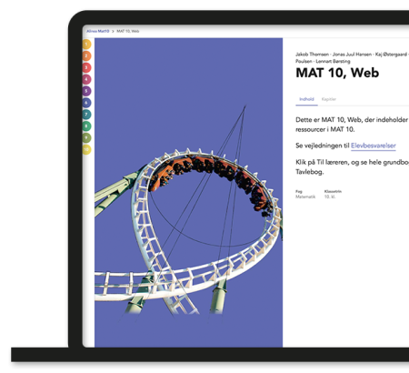Open chapter 4 pink circle
The height and width of the screenshot is (373, 409).
click(86, 79)
